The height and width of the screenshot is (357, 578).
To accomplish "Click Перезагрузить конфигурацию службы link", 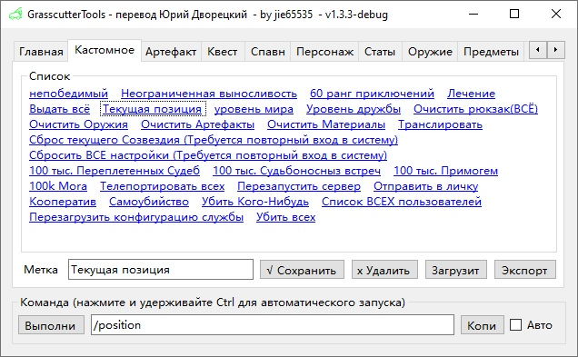I will [136, 217].
